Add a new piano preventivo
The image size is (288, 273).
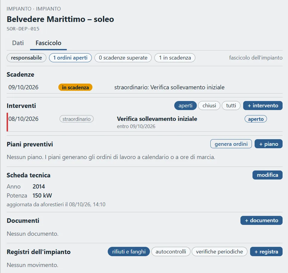[x=268, y=144]
